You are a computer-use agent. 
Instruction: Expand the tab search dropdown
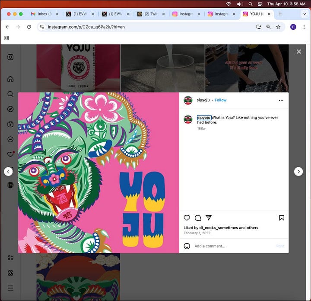[x=305, y=14]
